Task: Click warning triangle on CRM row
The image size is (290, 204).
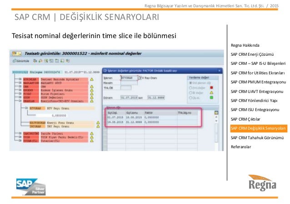Action: [92, 87]
